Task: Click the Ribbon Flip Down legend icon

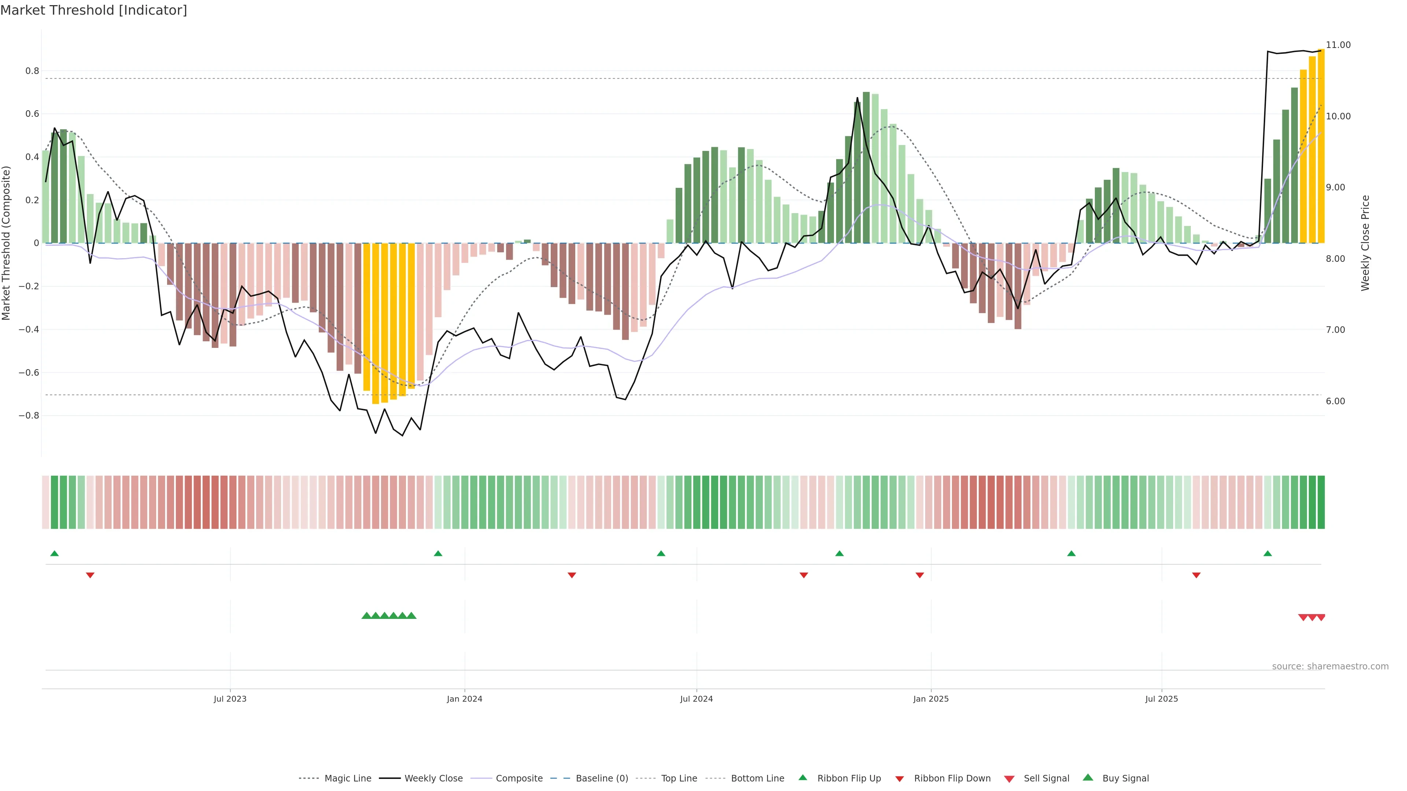Action: (900, 779)
